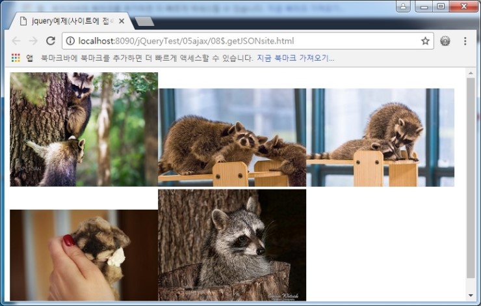Screen dimensions: 481x306
Task: Bookmark this page with the star icon
Action: point(425,41)
